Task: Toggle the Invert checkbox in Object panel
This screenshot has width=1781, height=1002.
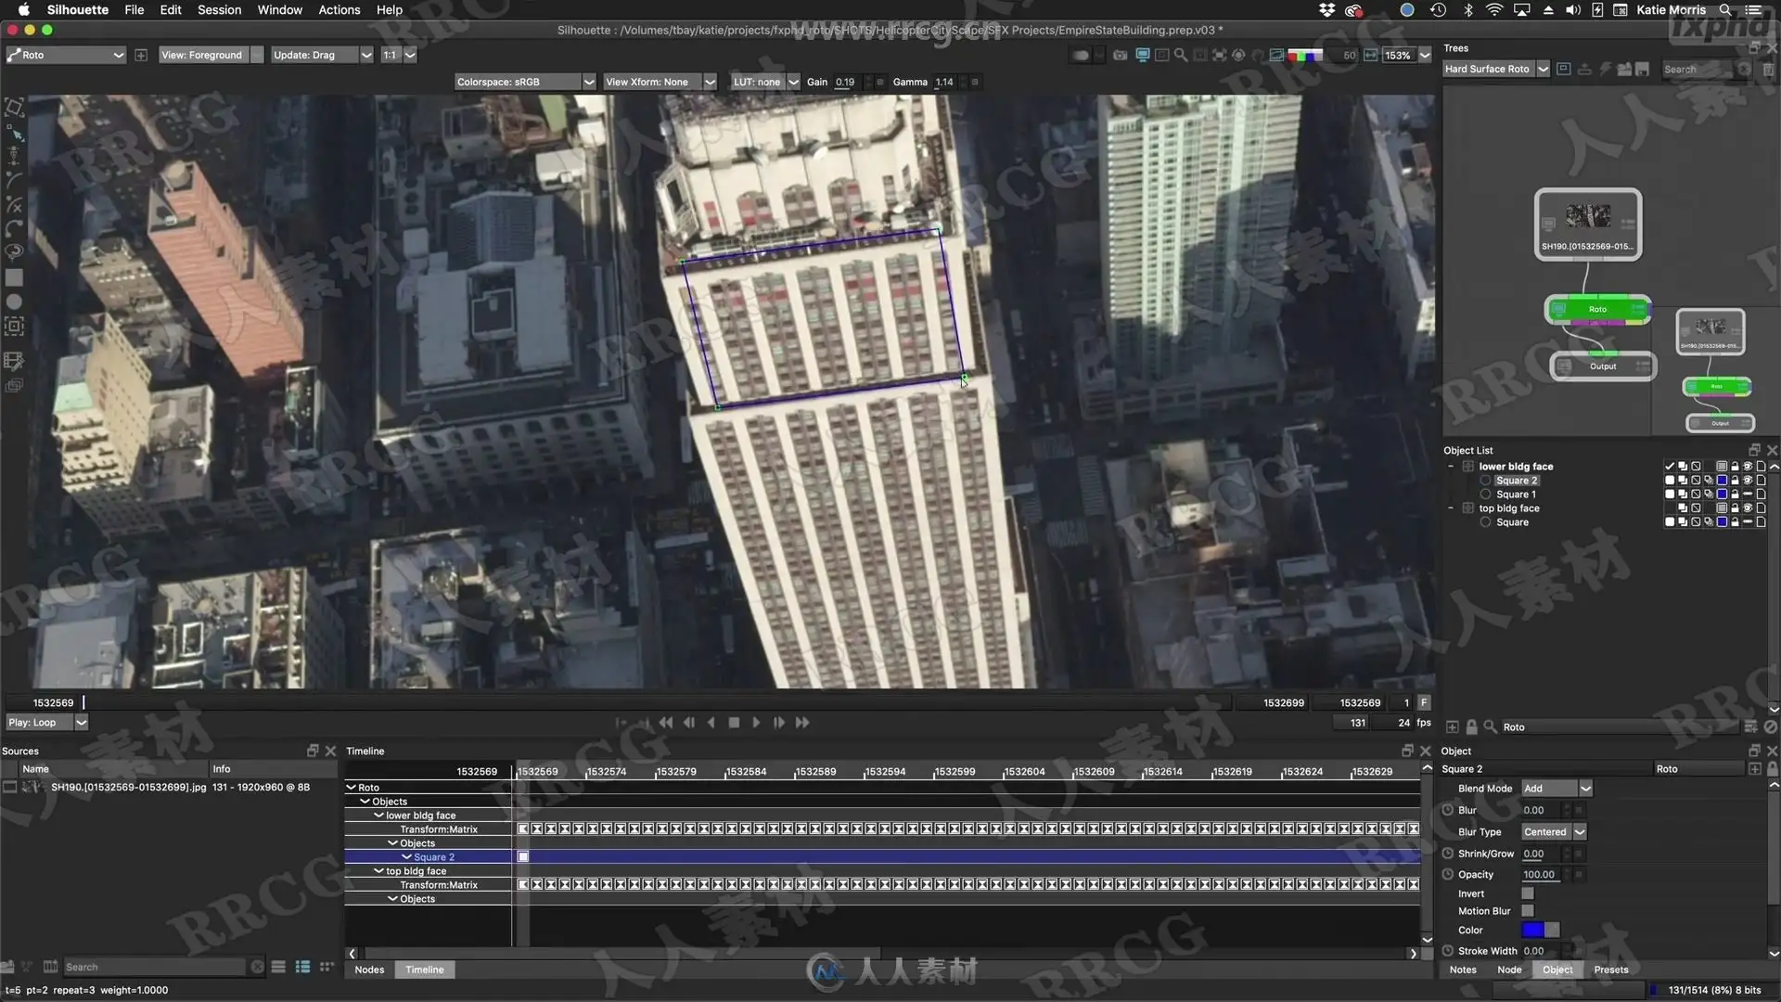Action: click(x=1527, y=893)
